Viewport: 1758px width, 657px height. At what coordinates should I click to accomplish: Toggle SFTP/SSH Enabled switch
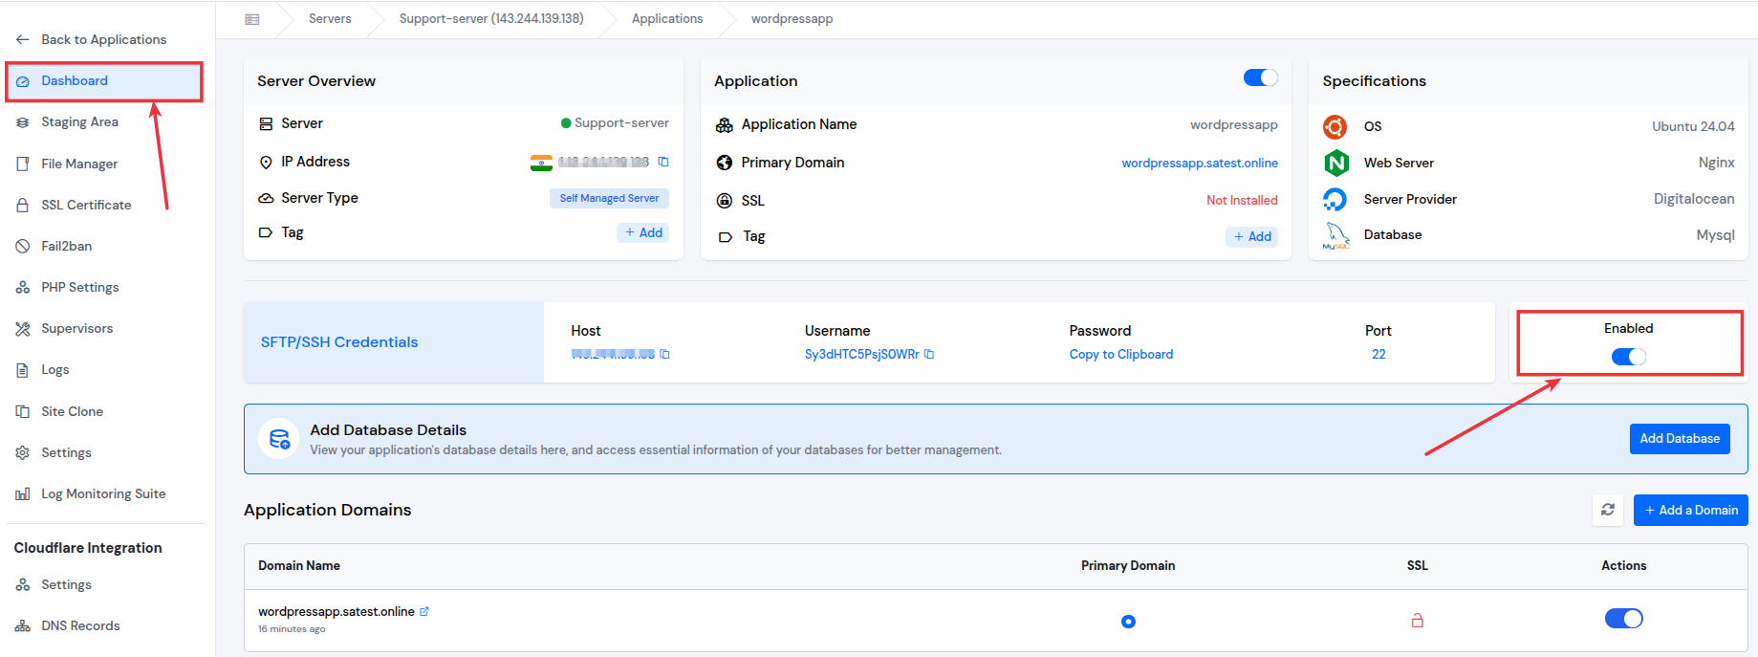[x=1628, y=357]
